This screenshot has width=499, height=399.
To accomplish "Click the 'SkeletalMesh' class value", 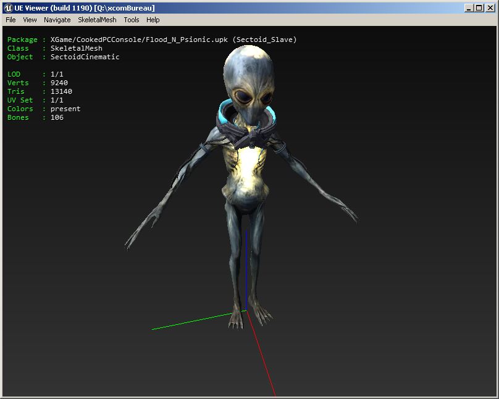I will click(x=77, y=48).
